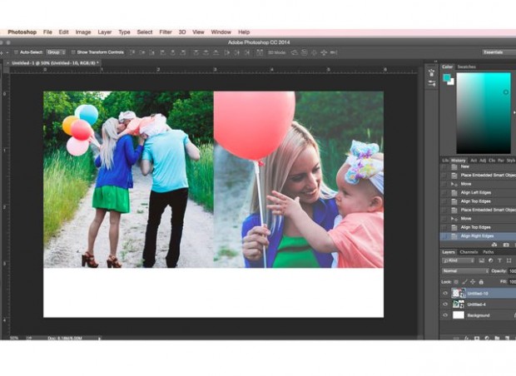The width and height of the screenshot is (516, 376).
Task: Switch to the Channels tab
Action: 469,251
